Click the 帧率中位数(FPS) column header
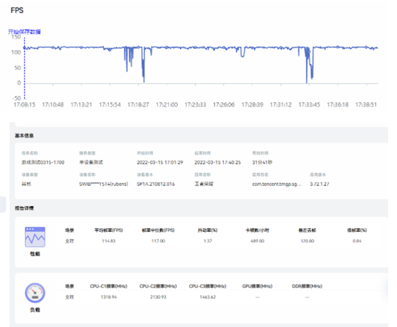397x327 pixels. 157,230
